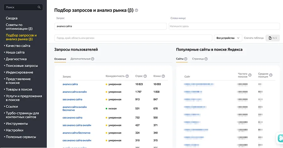Viewport: 283px width, 148px height.
Task: Click Спрос value 10 823
Action: pyautogui.click(x=139, y=84)
